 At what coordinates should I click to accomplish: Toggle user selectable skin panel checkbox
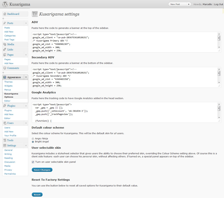33,162
